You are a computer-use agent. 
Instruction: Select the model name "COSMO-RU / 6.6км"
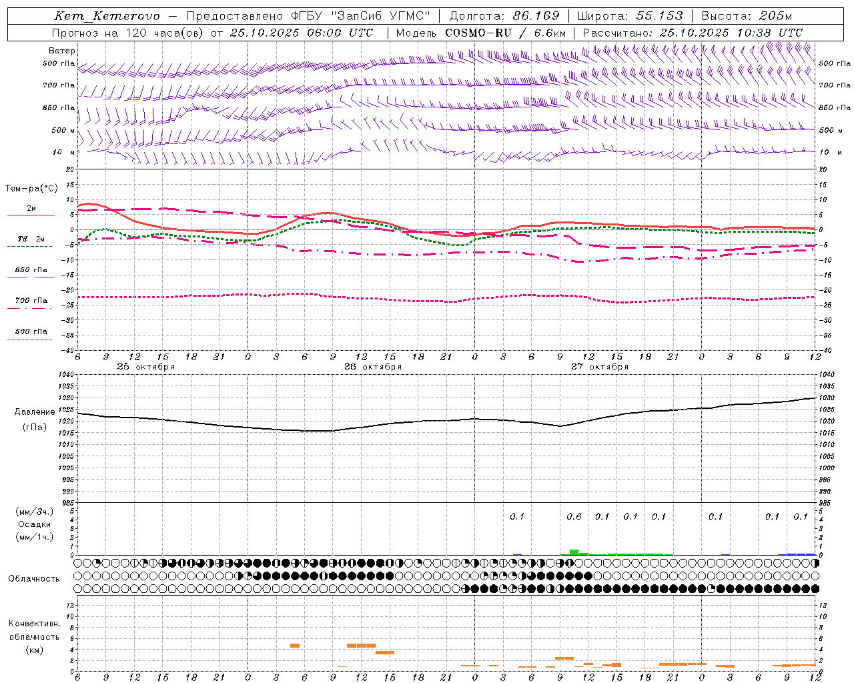(x=506, y=33)
